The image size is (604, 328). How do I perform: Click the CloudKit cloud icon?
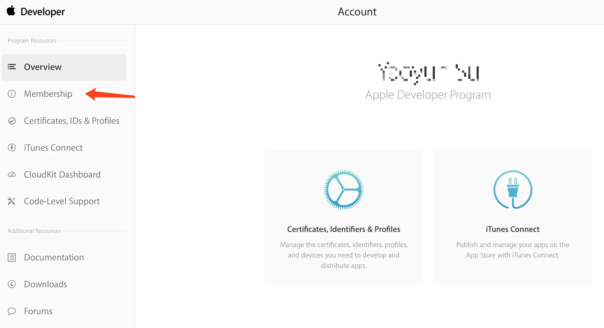12,174
